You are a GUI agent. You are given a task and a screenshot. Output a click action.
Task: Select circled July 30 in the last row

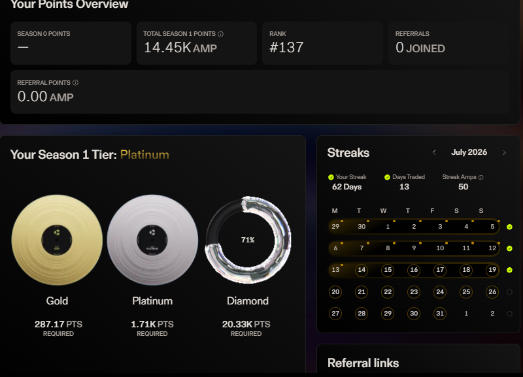pos(414,314)
